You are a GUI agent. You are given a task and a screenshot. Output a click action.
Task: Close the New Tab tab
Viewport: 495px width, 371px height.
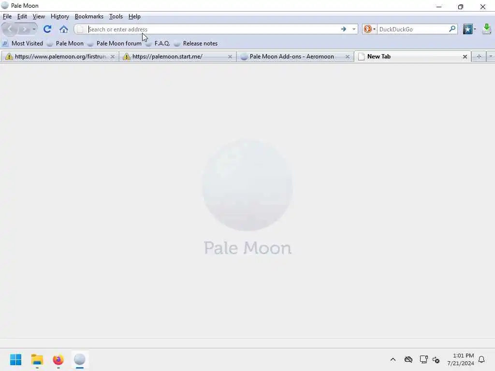click(465, 57)
